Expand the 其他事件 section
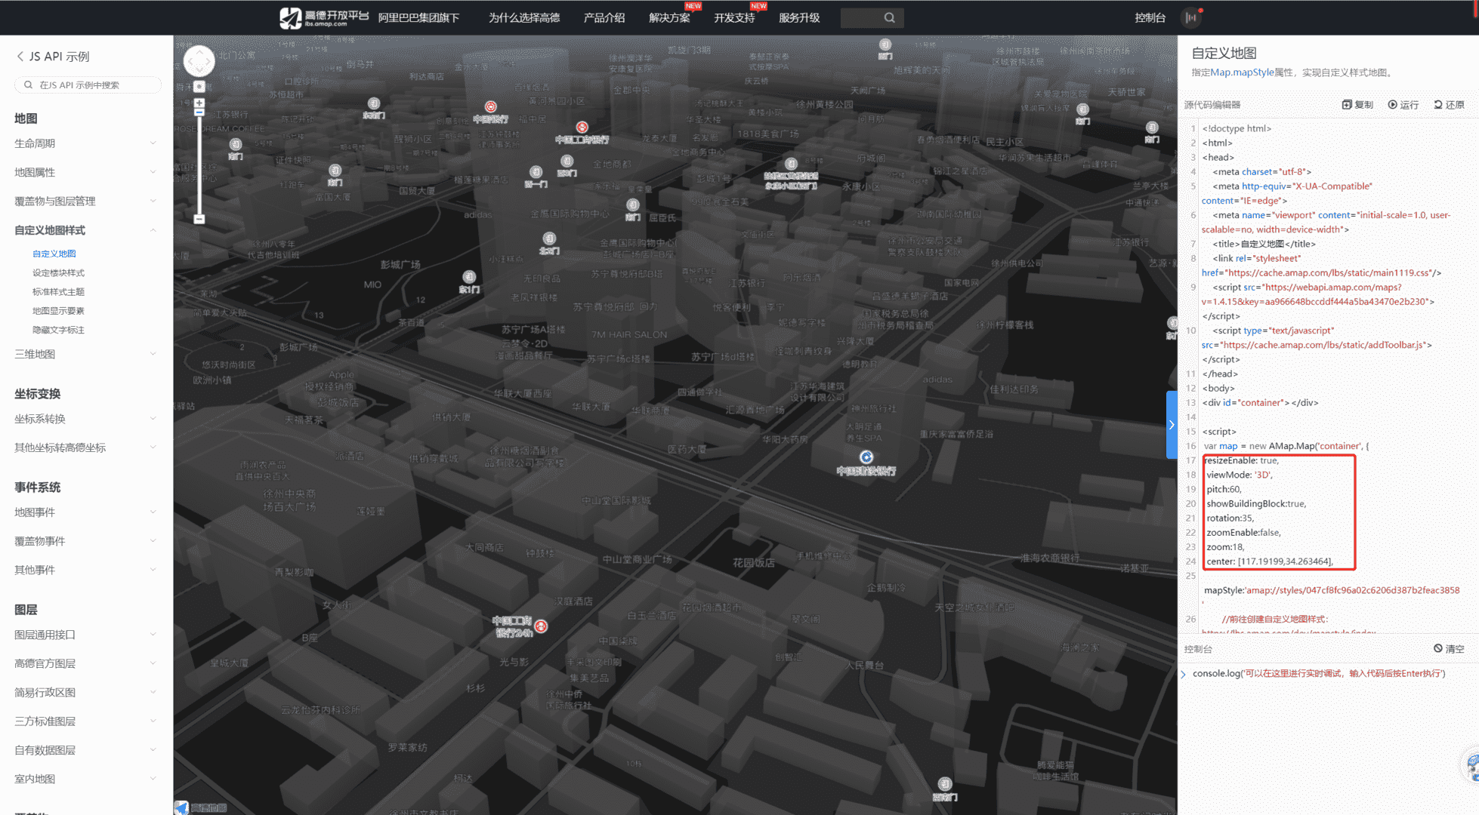This screenshot has height=815, width=1479. (x=85, y=570)
